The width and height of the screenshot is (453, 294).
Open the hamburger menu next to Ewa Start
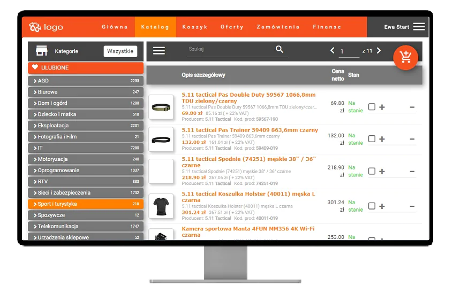(x=419, y=27)
